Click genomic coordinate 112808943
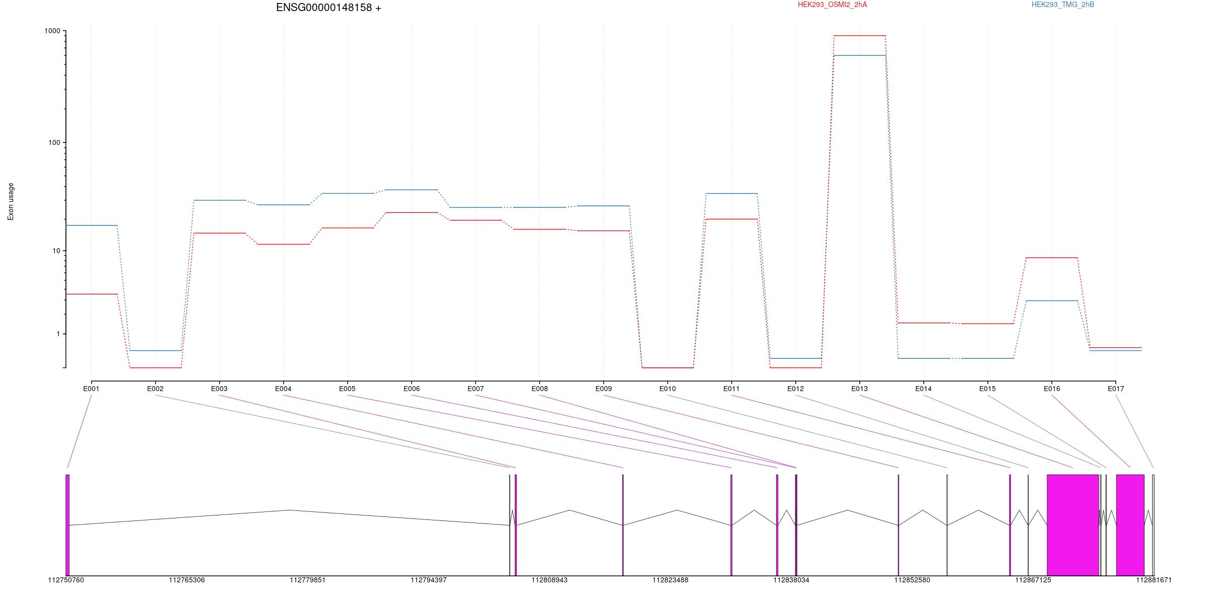 coord(550,580)
